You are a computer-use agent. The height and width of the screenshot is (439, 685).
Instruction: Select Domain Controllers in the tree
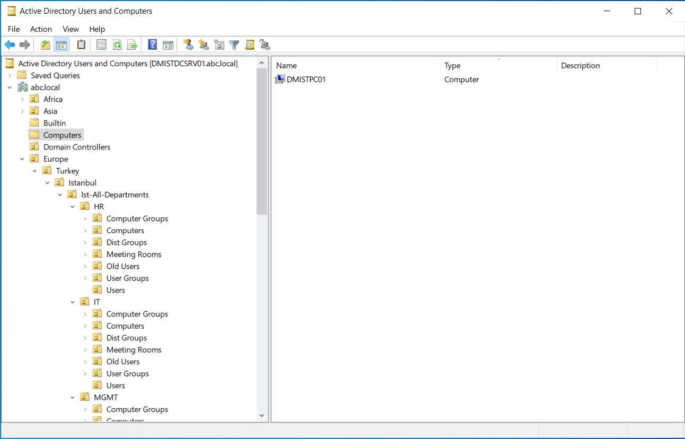pyautogui.click(x=77, y=147)
